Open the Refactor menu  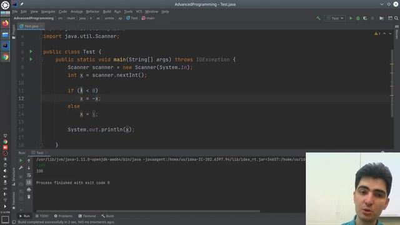pos(92,11)
